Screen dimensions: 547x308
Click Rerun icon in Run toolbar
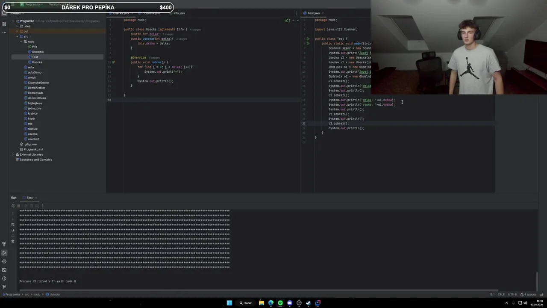13,206
